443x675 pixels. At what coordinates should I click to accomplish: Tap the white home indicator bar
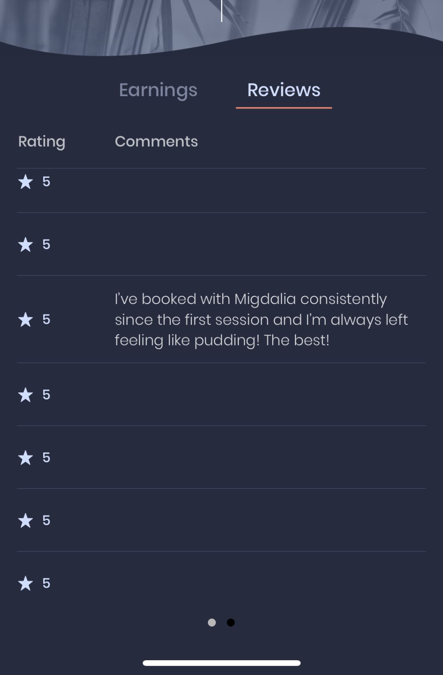click(x=221, y=663)
